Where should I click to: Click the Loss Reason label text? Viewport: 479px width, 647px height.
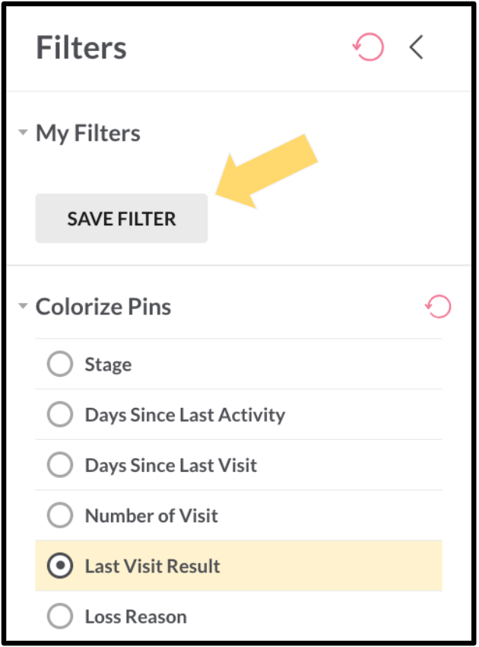point(136,617)
